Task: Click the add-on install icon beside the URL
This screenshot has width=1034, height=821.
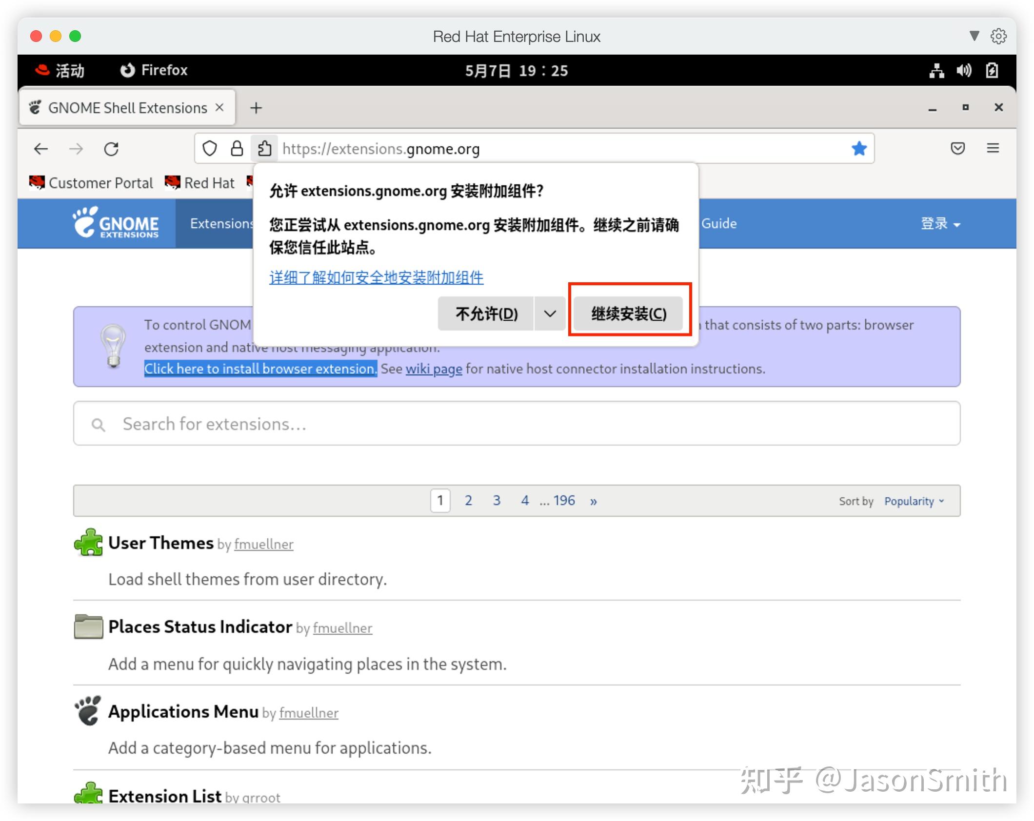Action: (x=265, y=149)
